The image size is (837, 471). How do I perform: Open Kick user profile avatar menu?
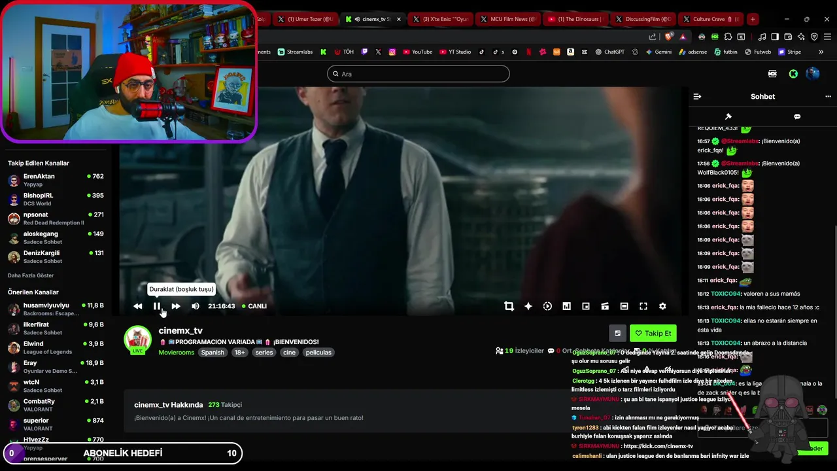pyautogui.click(x=813, y=74)
